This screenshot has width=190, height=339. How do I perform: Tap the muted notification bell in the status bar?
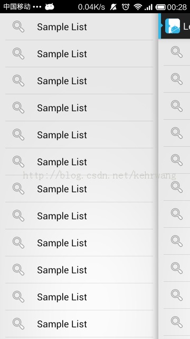pyautogui.click(x=113, y=7)
